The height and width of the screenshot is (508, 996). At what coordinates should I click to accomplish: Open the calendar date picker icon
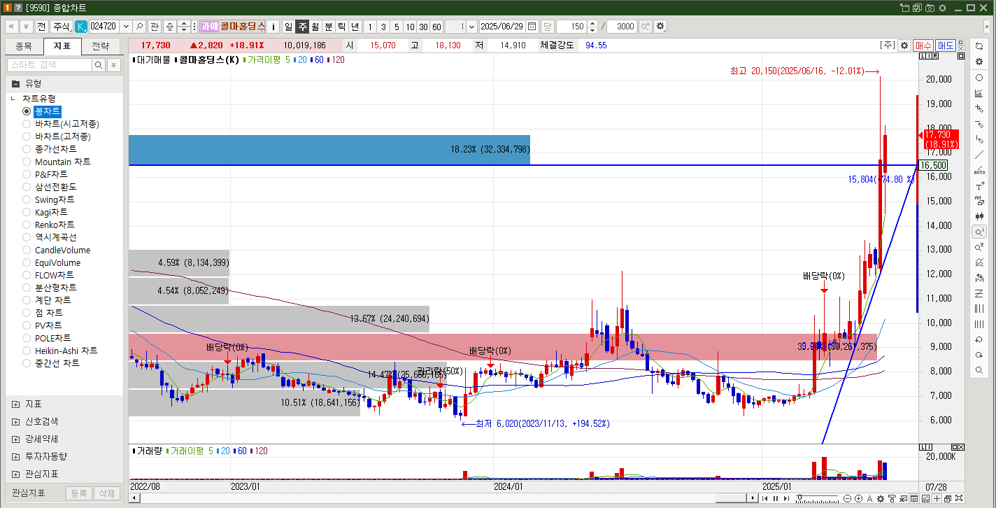[x=532, y=27]
